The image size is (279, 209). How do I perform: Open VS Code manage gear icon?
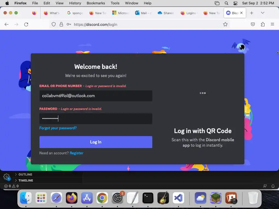[x=7, y=177]
